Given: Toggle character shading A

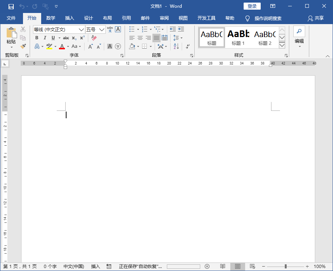Looking at the screenshot, I should (110, 46).
